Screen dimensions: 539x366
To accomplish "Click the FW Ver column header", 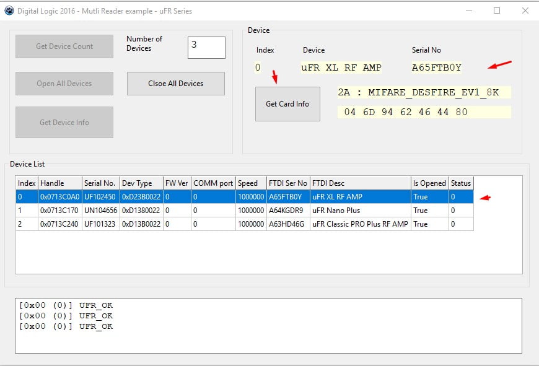I will point(177,183).
